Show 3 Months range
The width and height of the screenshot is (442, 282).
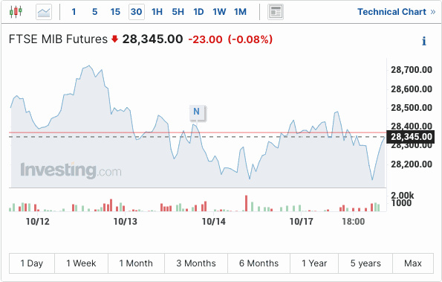coord(196,263)
